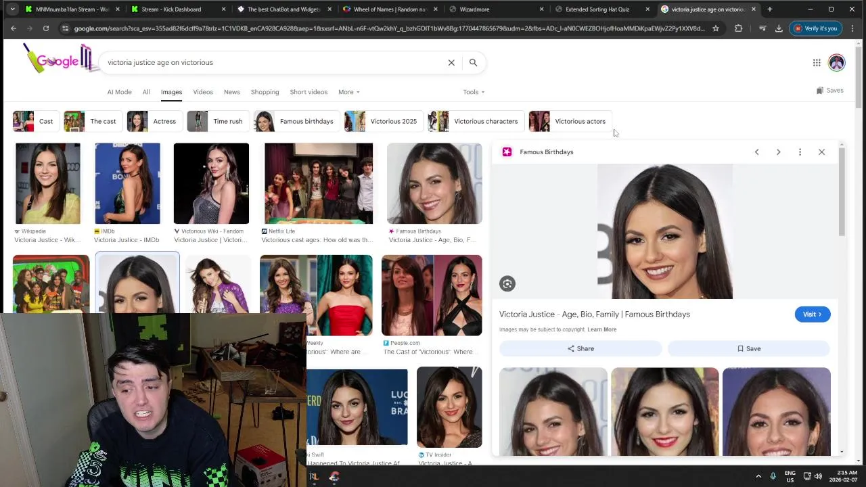
Task: Select the Images tab
Action: (x=171, y=92)
